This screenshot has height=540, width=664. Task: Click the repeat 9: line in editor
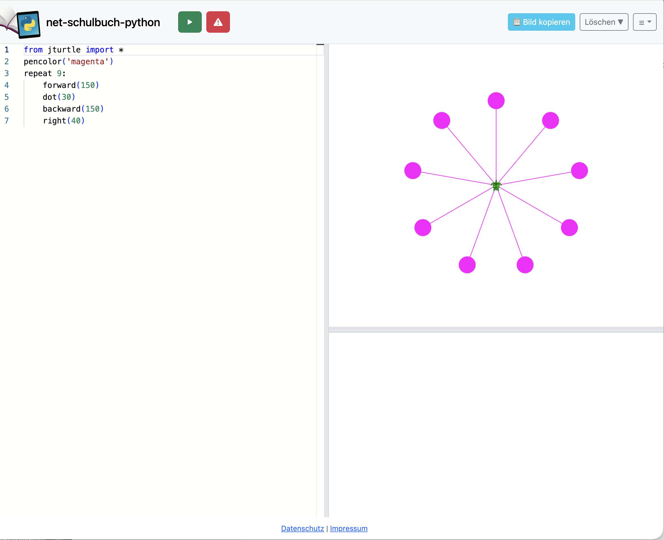45,73
